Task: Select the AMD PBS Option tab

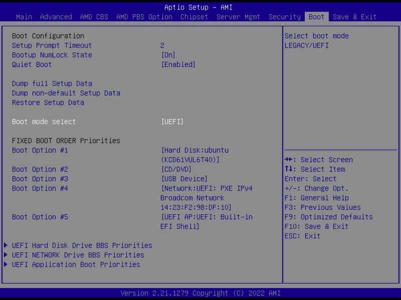Action: coord(144,17)
